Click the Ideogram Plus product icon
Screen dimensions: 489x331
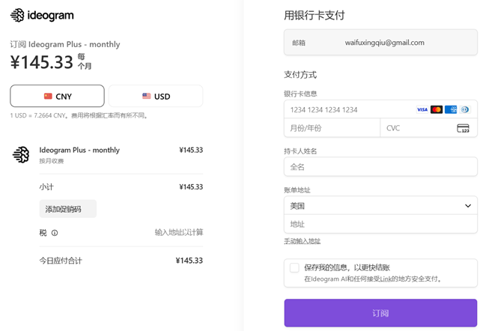[x=21, y=154]
